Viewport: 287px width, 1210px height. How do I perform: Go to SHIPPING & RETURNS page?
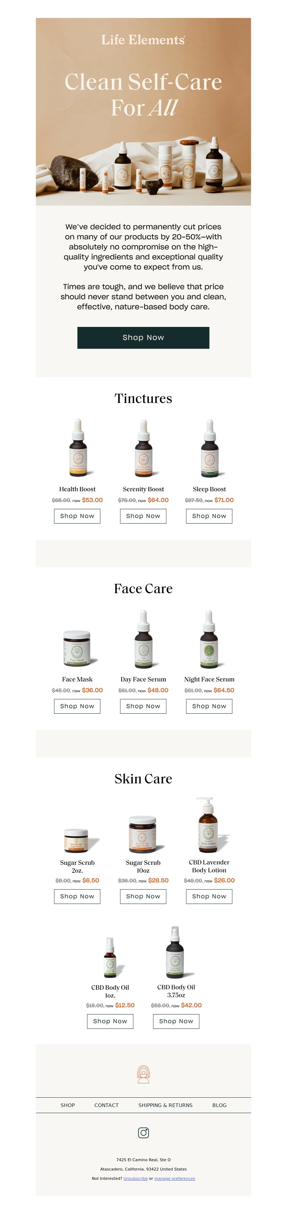pyautogui.click(x=165, y=1105)
